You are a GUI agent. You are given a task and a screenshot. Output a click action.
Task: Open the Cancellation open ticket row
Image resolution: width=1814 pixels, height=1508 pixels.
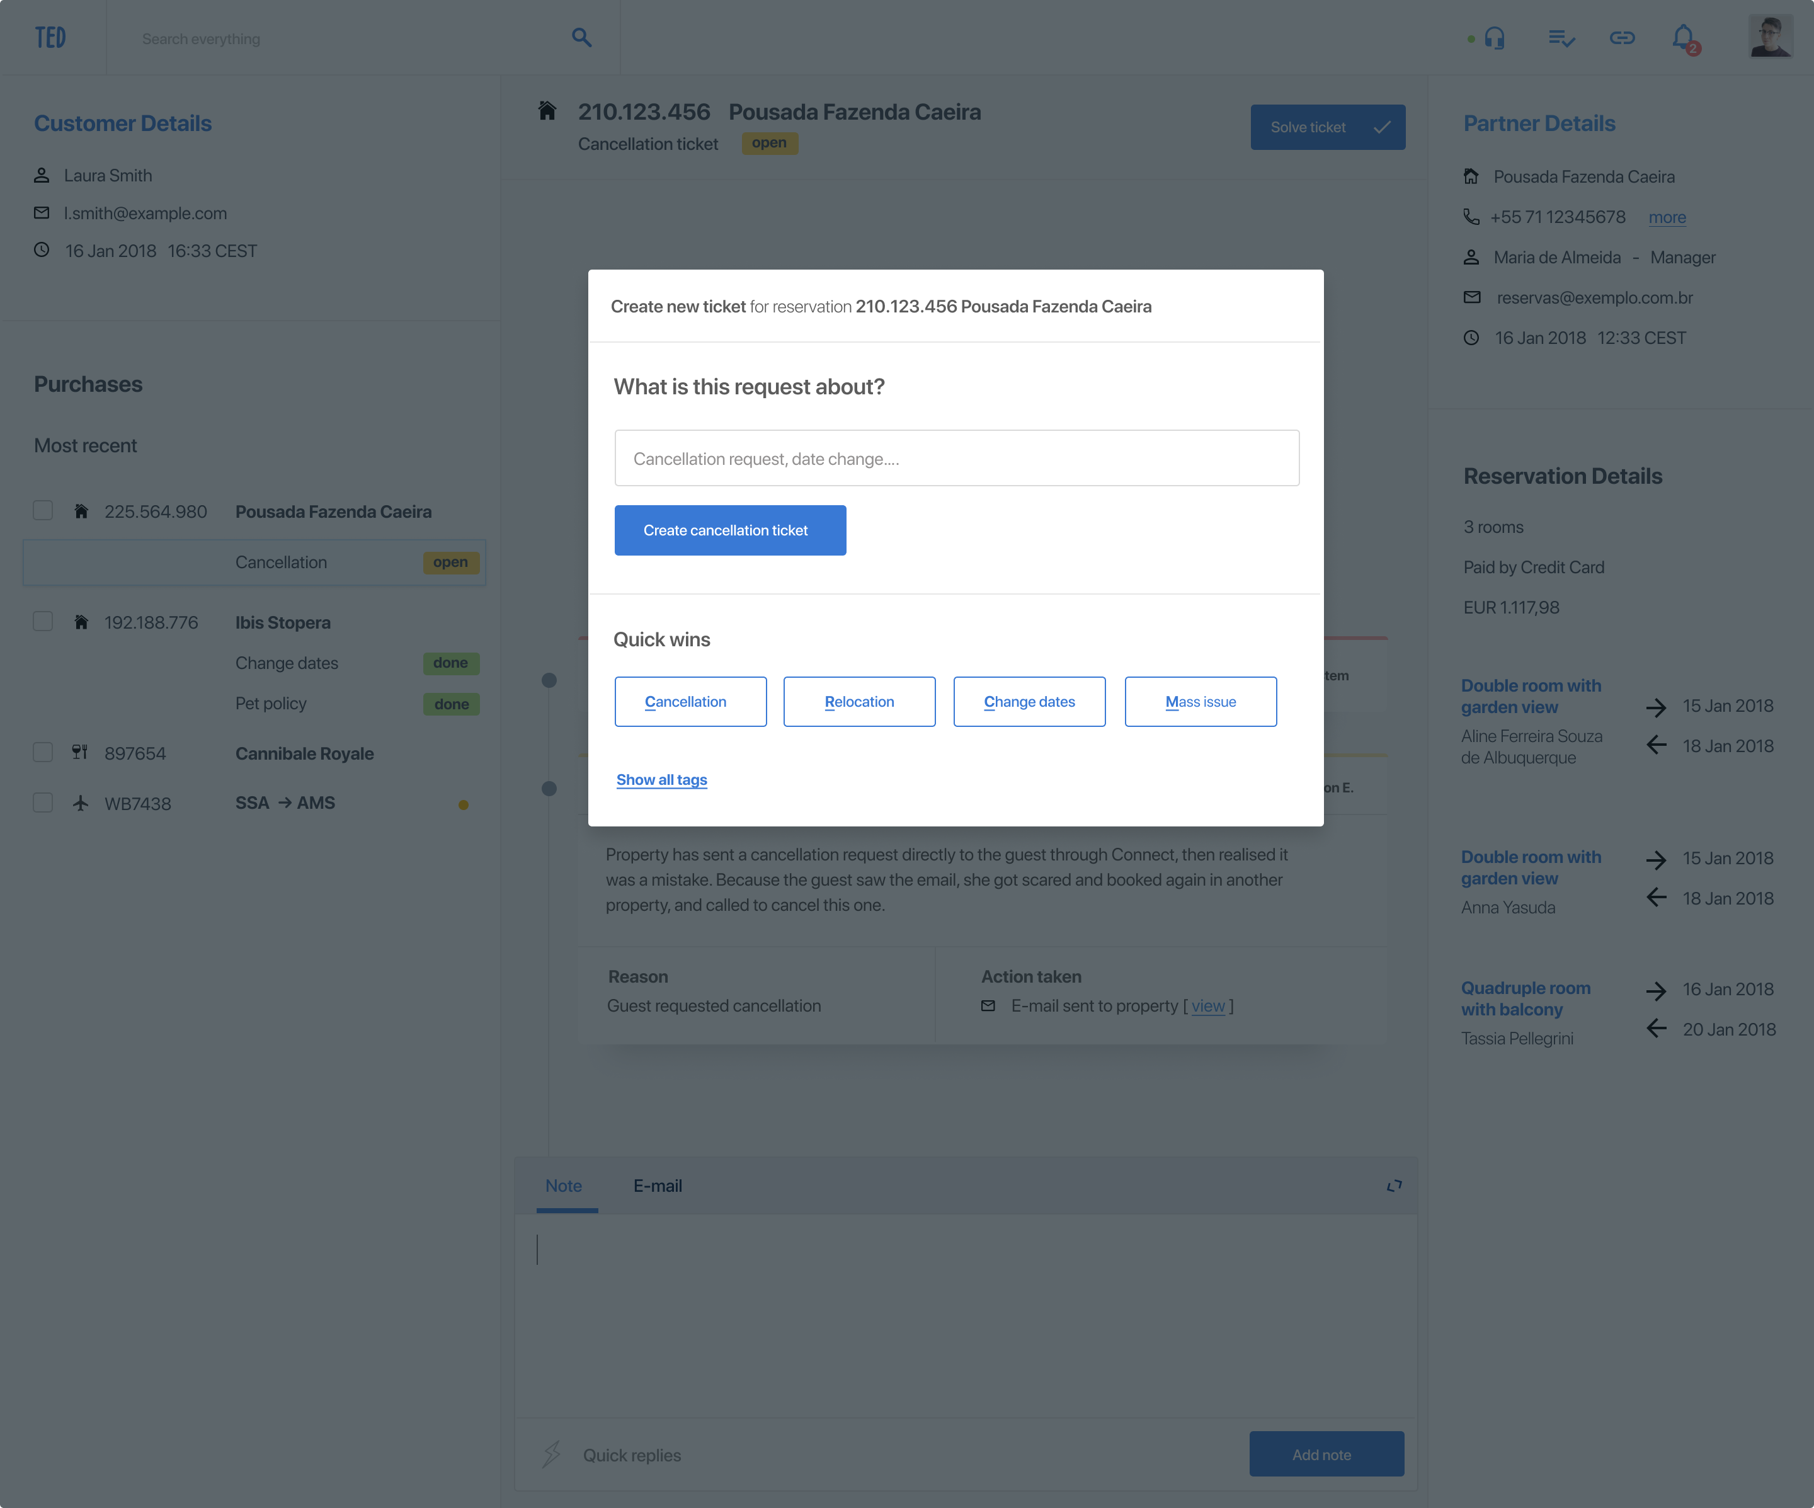[254, 563]
